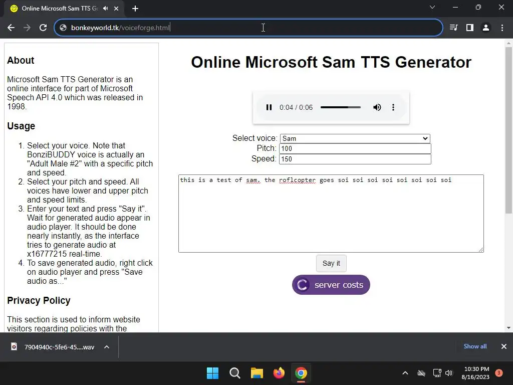Click the scrollbar down arrow

point(508,328)
